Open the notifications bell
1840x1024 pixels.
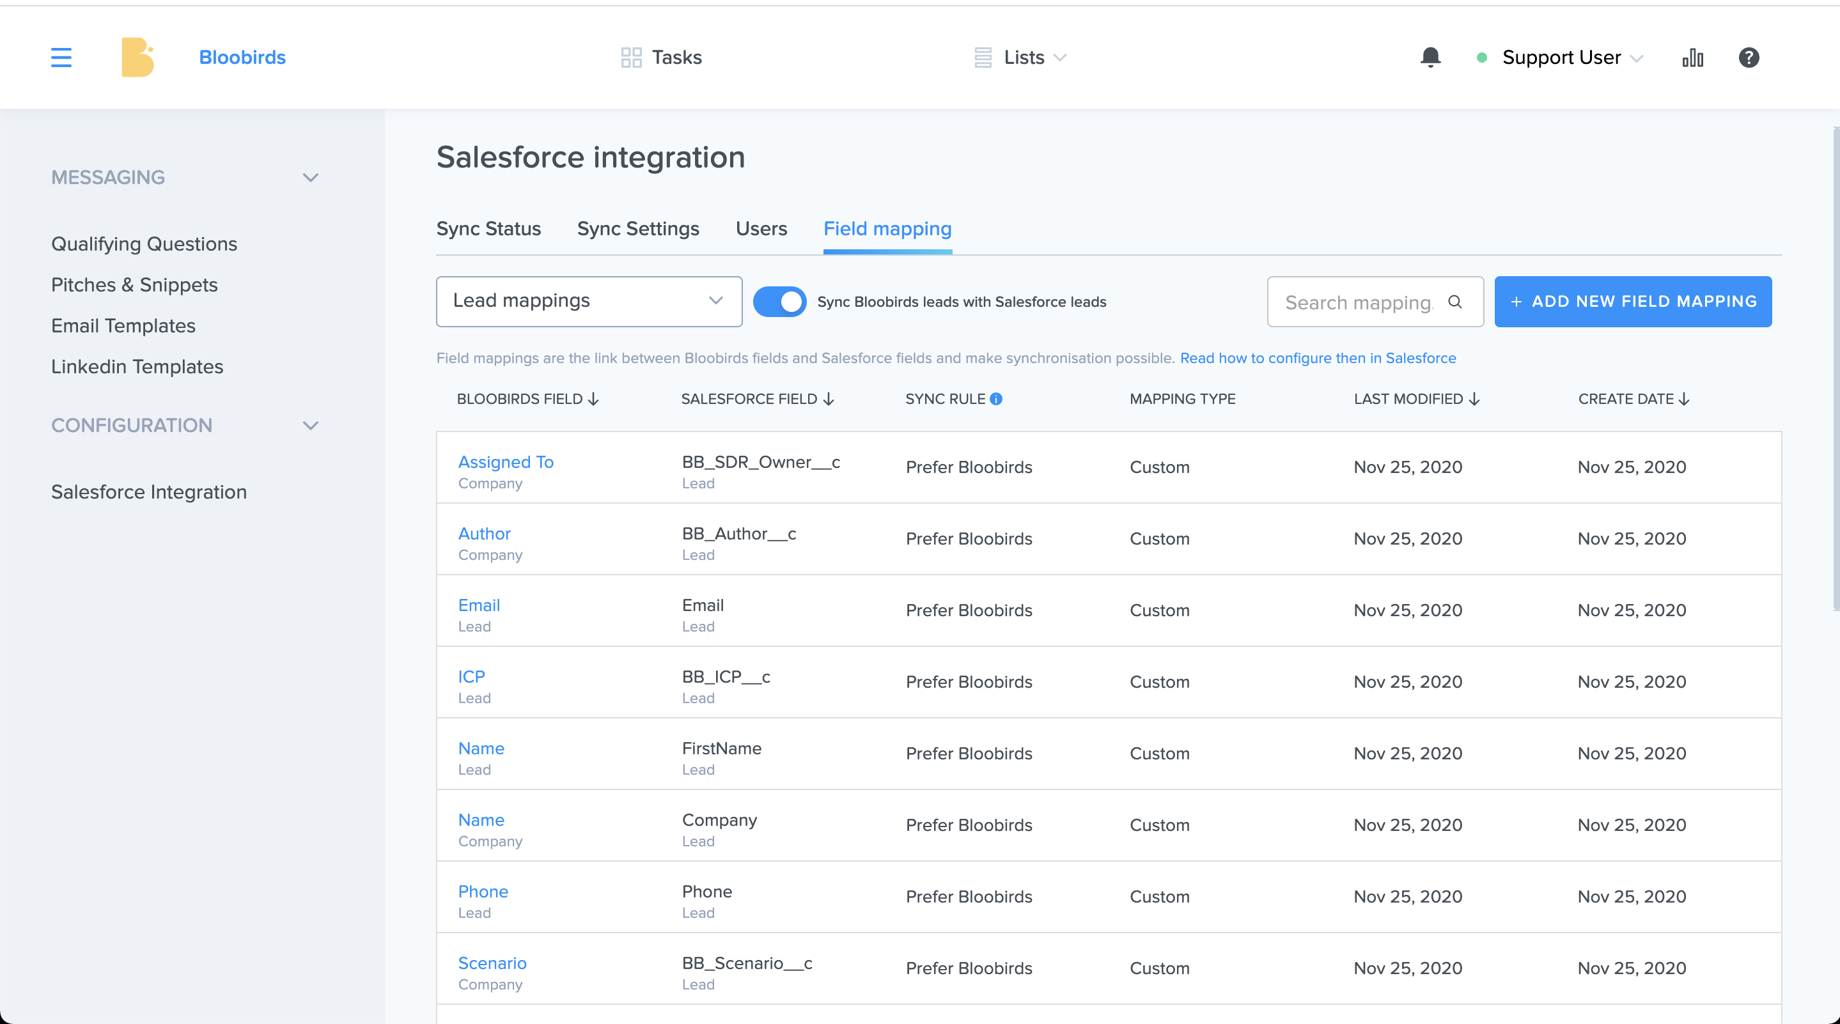coord(1430,57)
